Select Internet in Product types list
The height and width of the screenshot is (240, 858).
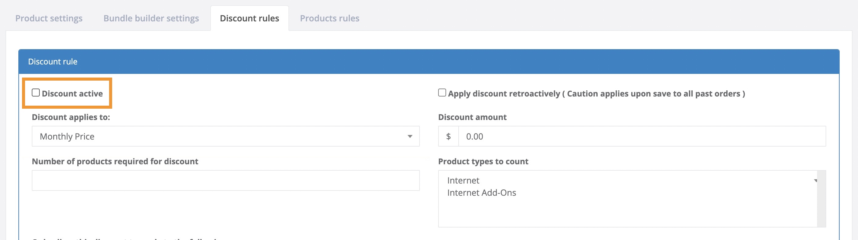[463, 180]
